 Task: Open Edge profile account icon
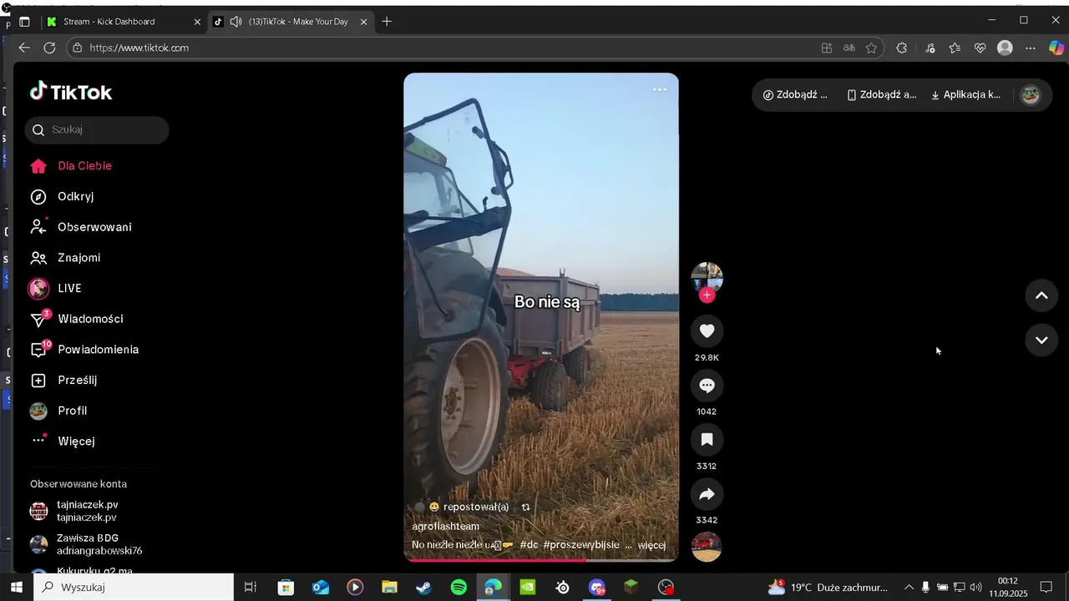[x=1006, y=48]
